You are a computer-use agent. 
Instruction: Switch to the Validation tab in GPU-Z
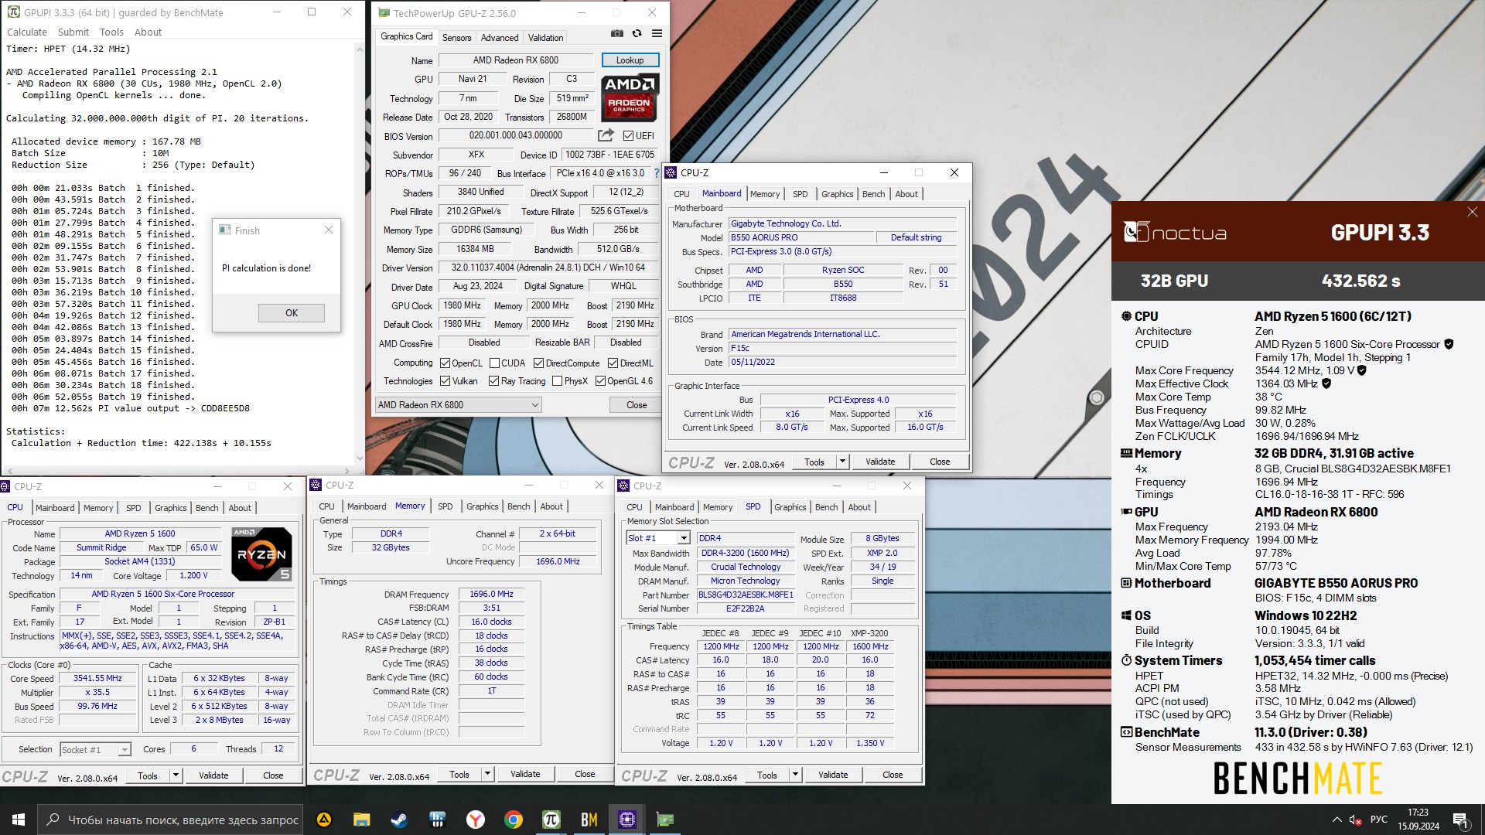[545, 37]
